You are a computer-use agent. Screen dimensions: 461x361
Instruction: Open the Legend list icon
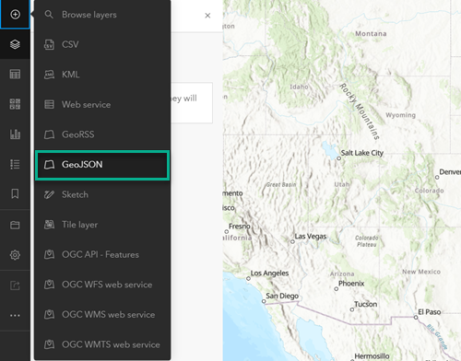pyautogui.click(x=15, y=164)
